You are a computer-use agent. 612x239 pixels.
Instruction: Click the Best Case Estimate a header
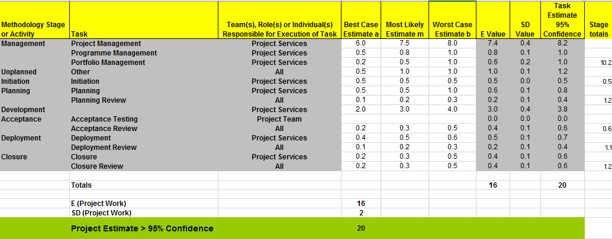tap(360, 29)
